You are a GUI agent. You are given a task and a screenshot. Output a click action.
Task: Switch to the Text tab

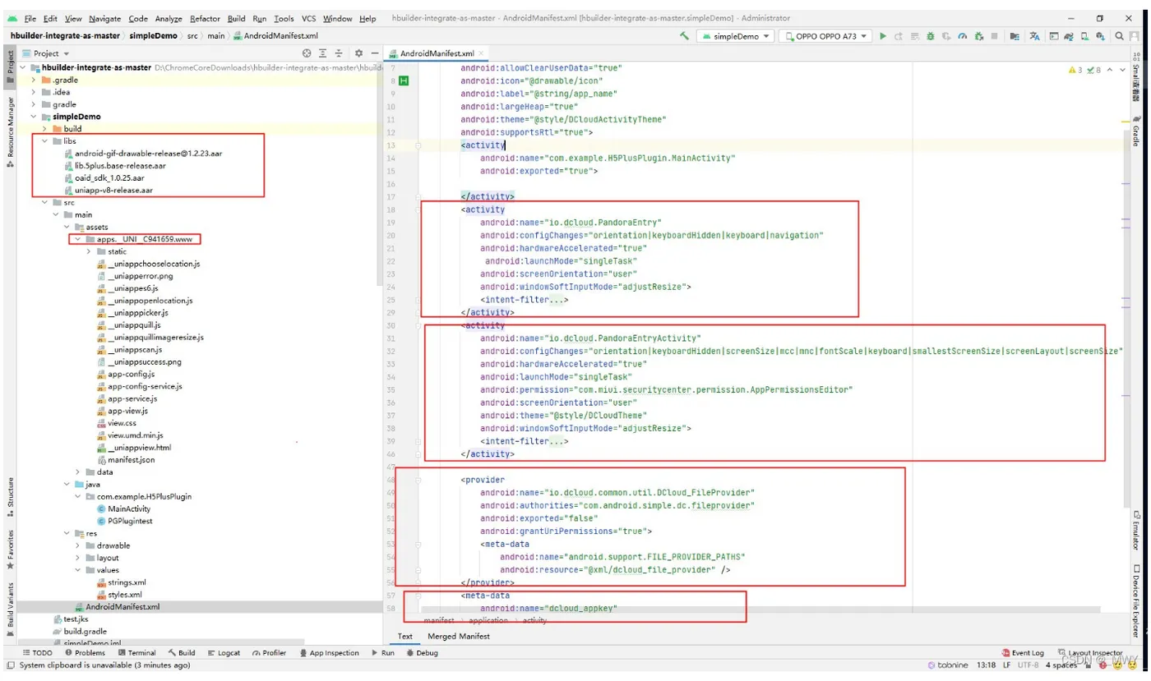[405, 636]
